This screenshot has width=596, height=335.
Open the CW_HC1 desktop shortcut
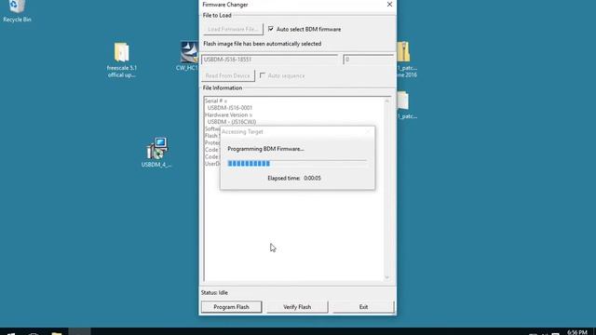188,56
